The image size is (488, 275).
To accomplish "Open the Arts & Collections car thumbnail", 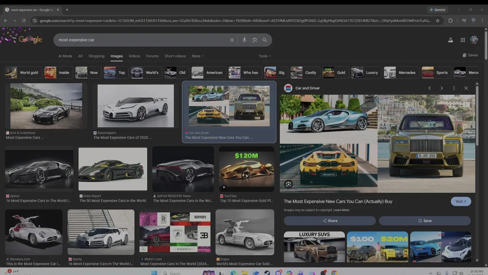I will 46,106.
